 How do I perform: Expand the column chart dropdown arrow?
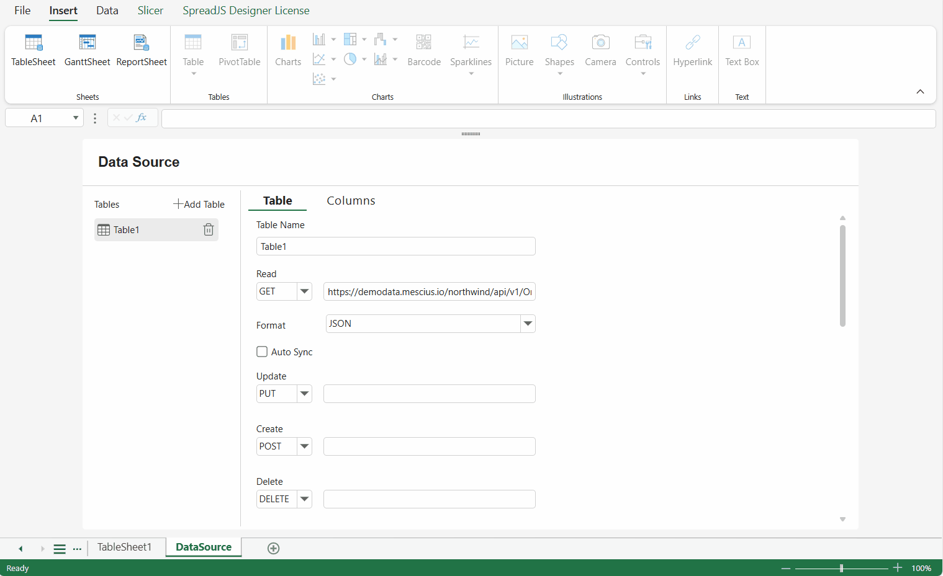(x=333, y=40)
